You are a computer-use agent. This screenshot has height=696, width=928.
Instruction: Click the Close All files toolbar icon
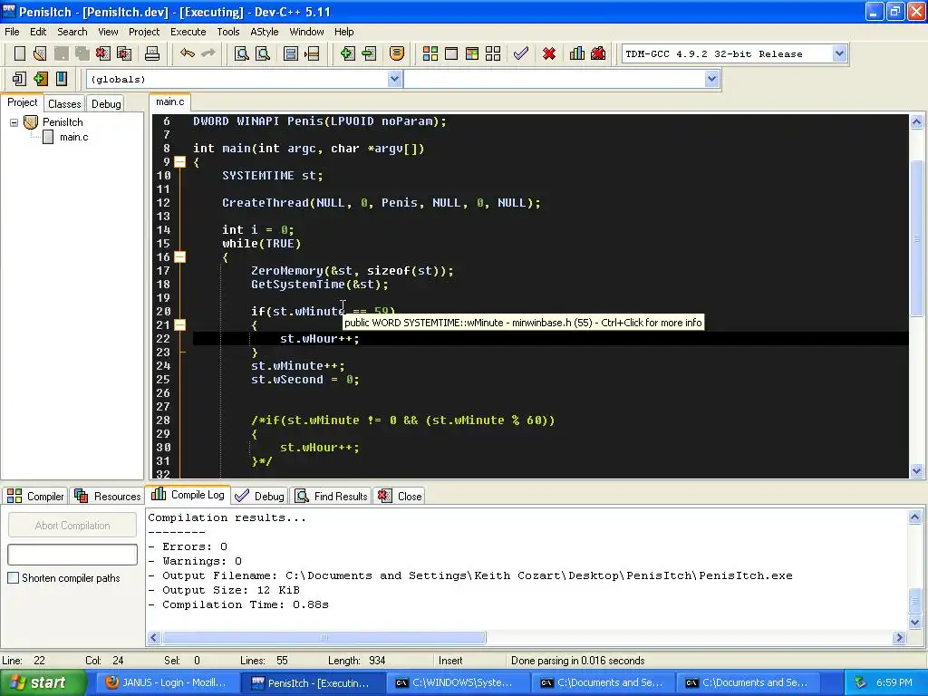(x=124, y=53)
